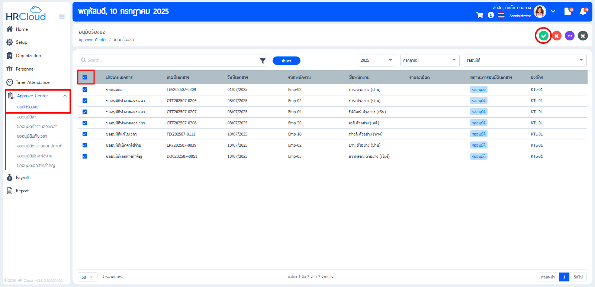Open the 50 rows-per-page dropdown
This screenshot has width=595, height=287.
[x=87, y=277]
